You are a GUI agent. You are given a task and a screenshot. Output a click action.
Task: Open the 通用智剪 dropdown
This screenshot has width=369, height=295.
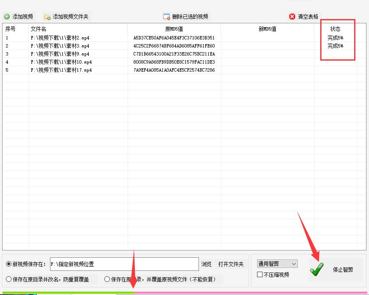pos(277,264)
